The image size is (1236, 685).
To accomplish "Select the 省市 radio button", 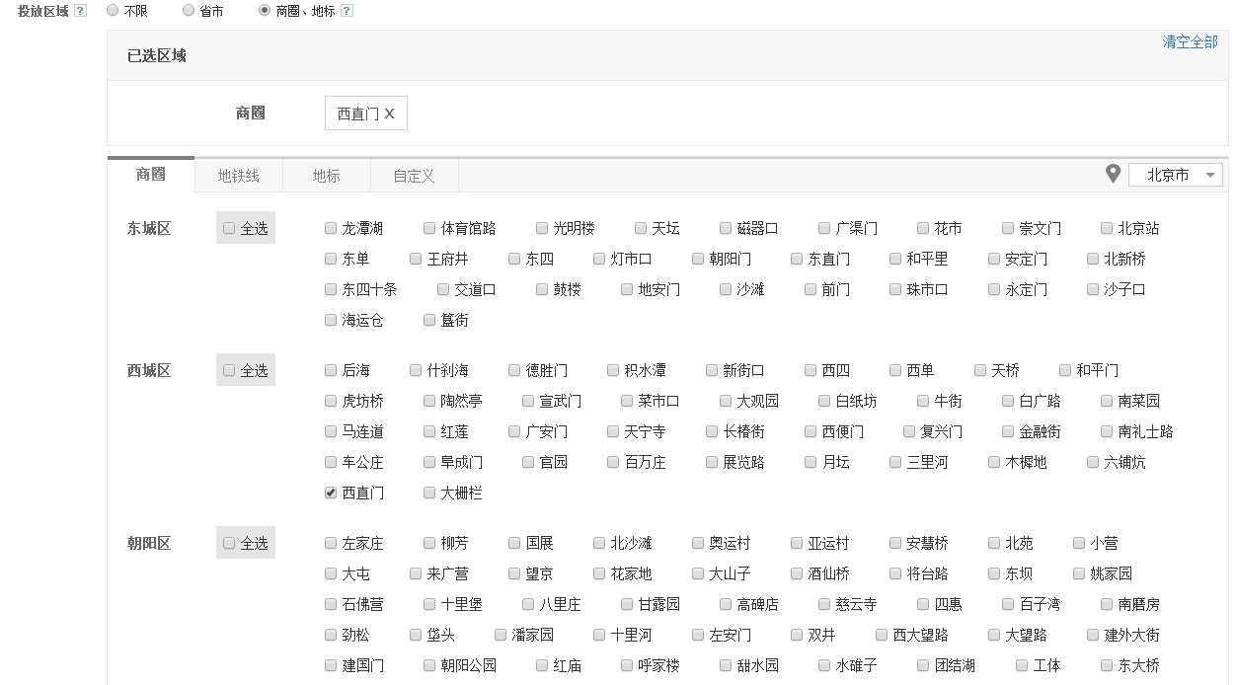I will [189, 10].
